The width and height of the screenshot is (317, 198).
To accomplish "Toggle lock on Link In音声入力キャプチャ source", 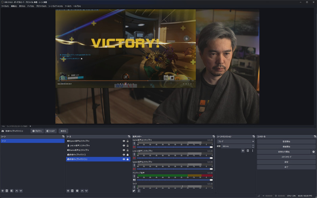I will point(128,145).
